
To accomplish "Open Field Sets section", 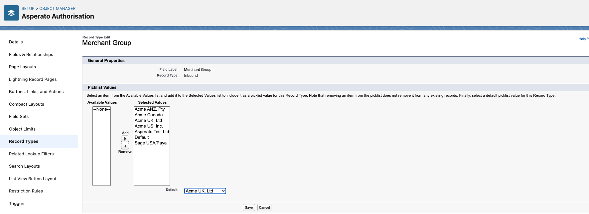I will click(x=19, y=117).
